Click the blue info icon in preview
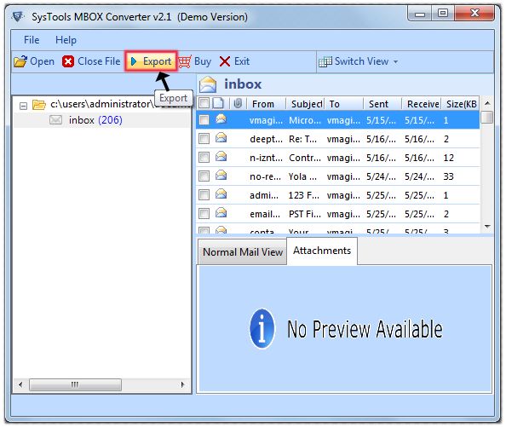 tap(262, 329)
